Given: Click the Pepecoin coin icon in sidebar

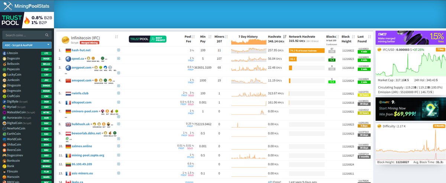Looking at the screenshot, I should (x=4, y=69).
